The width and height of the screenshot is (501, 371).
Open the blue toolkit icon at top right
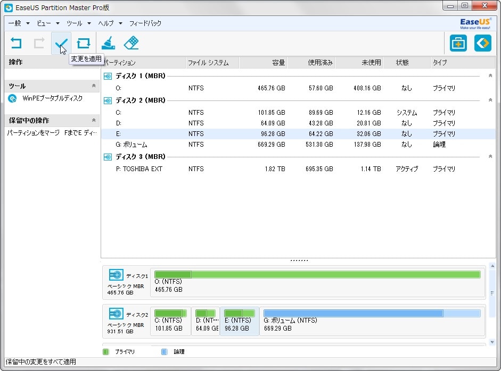pyautogui.click(x=458, y=43)
